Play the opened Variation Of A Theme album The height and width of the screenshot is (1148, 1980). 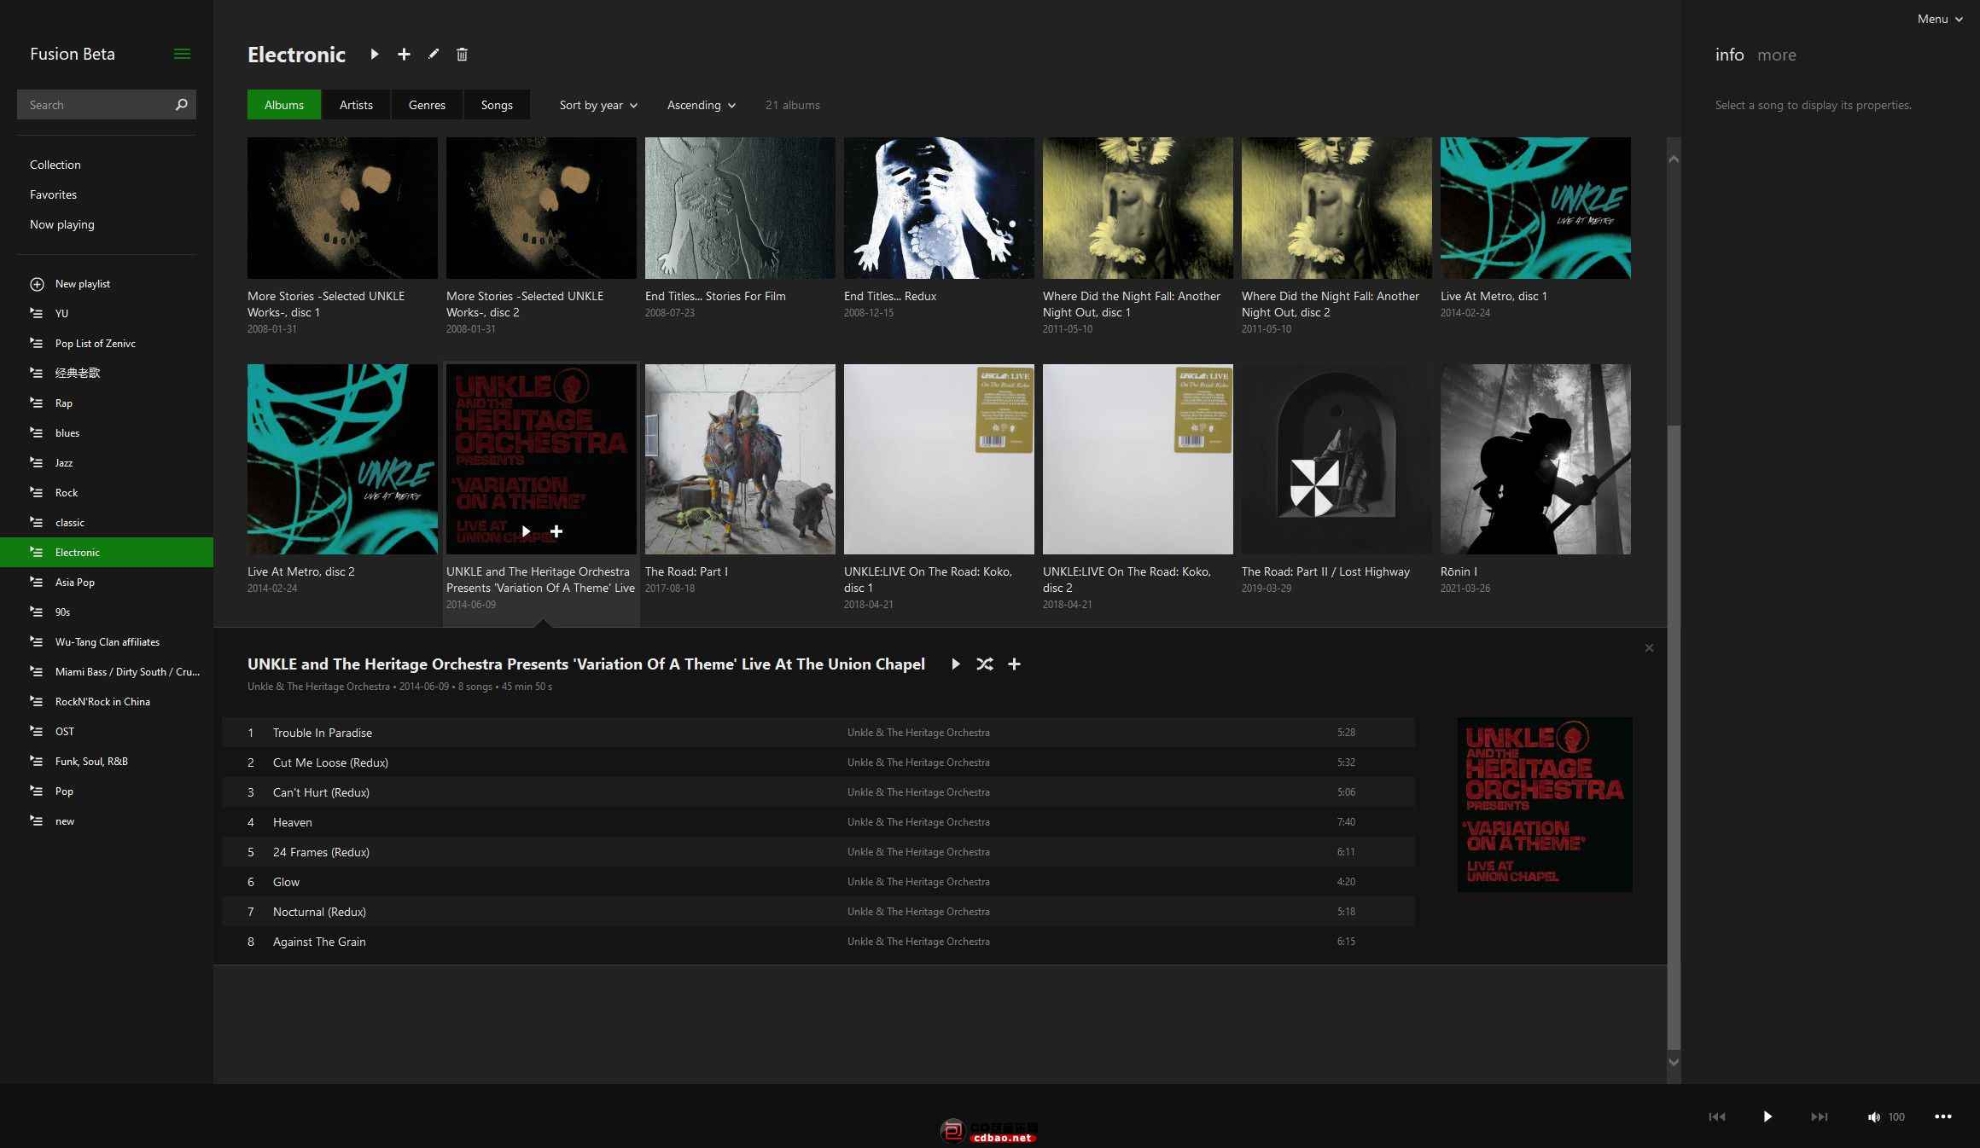click(x=956, y=664)
